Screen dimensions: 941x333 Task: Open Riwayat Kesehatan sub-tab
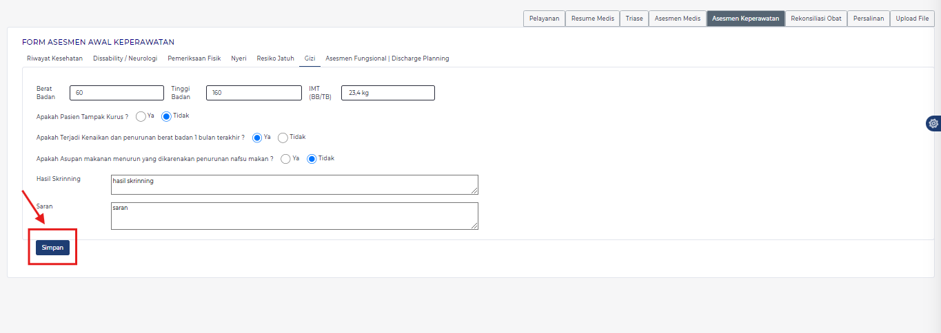tap(54, 58)
